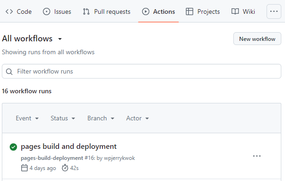
Task: Open the Actor filter dropdown
Action: click(137, 118)
